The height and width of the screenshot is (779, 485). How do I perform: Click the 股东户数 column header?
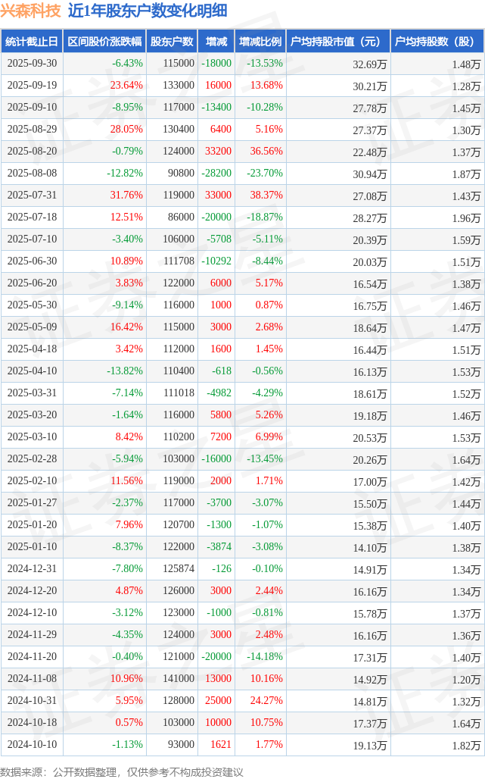click(172, 42)
